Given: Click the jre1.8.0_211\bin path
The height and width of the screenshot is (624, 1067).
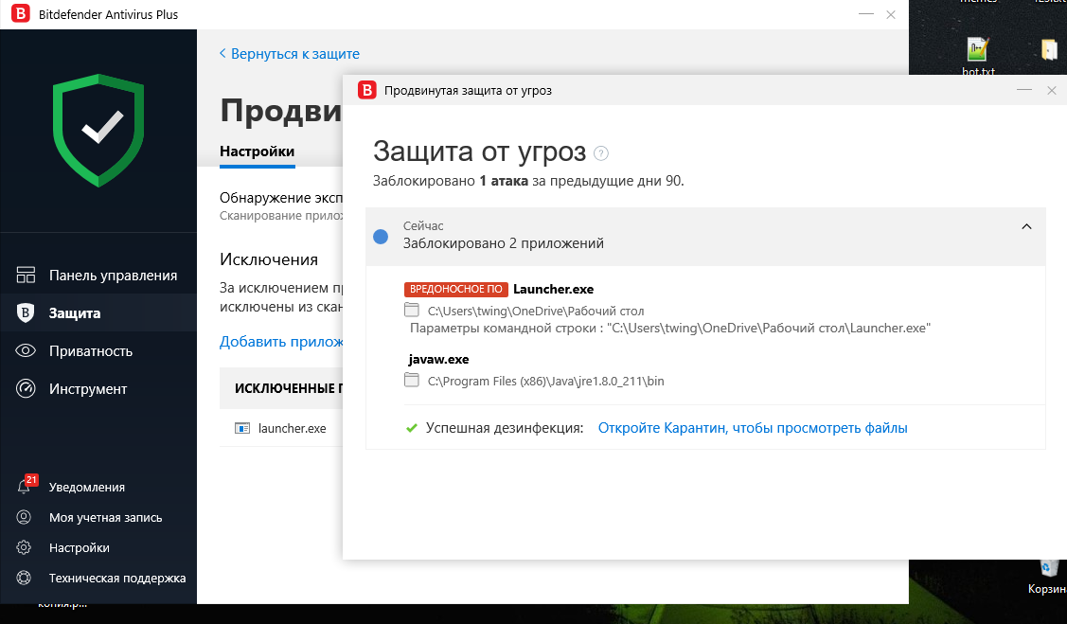Looking at the screenshot, I should 545,381.
